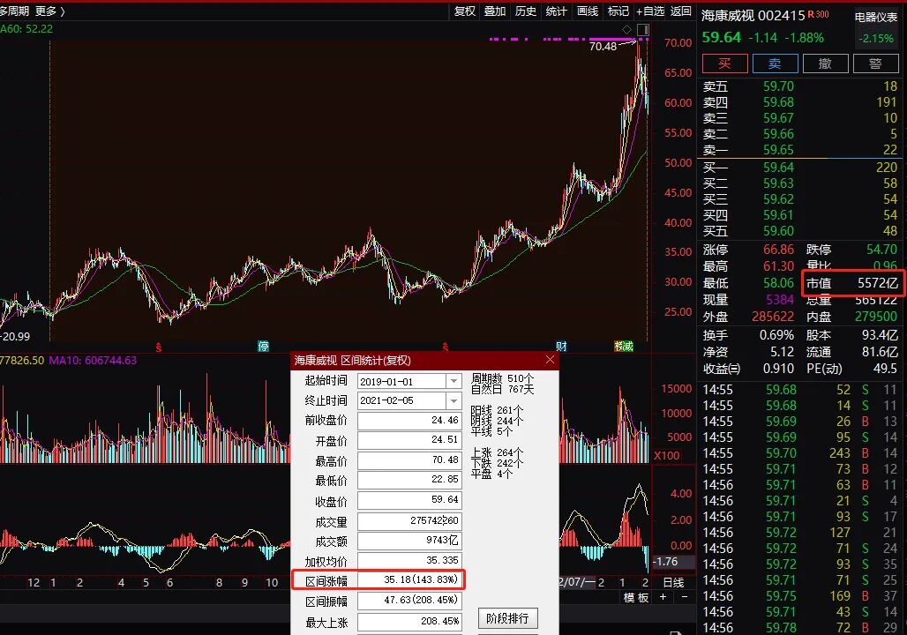The width and height of the screenshot is (907, 635).
Task: Click the 停 suspension marker on chart
Action: point(263,347)
